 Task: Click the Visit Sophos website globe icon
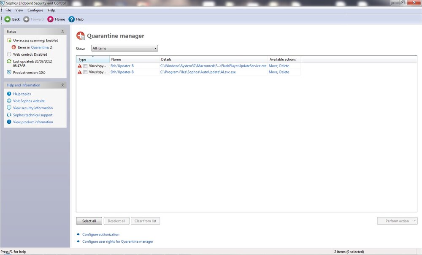point(9,101)
